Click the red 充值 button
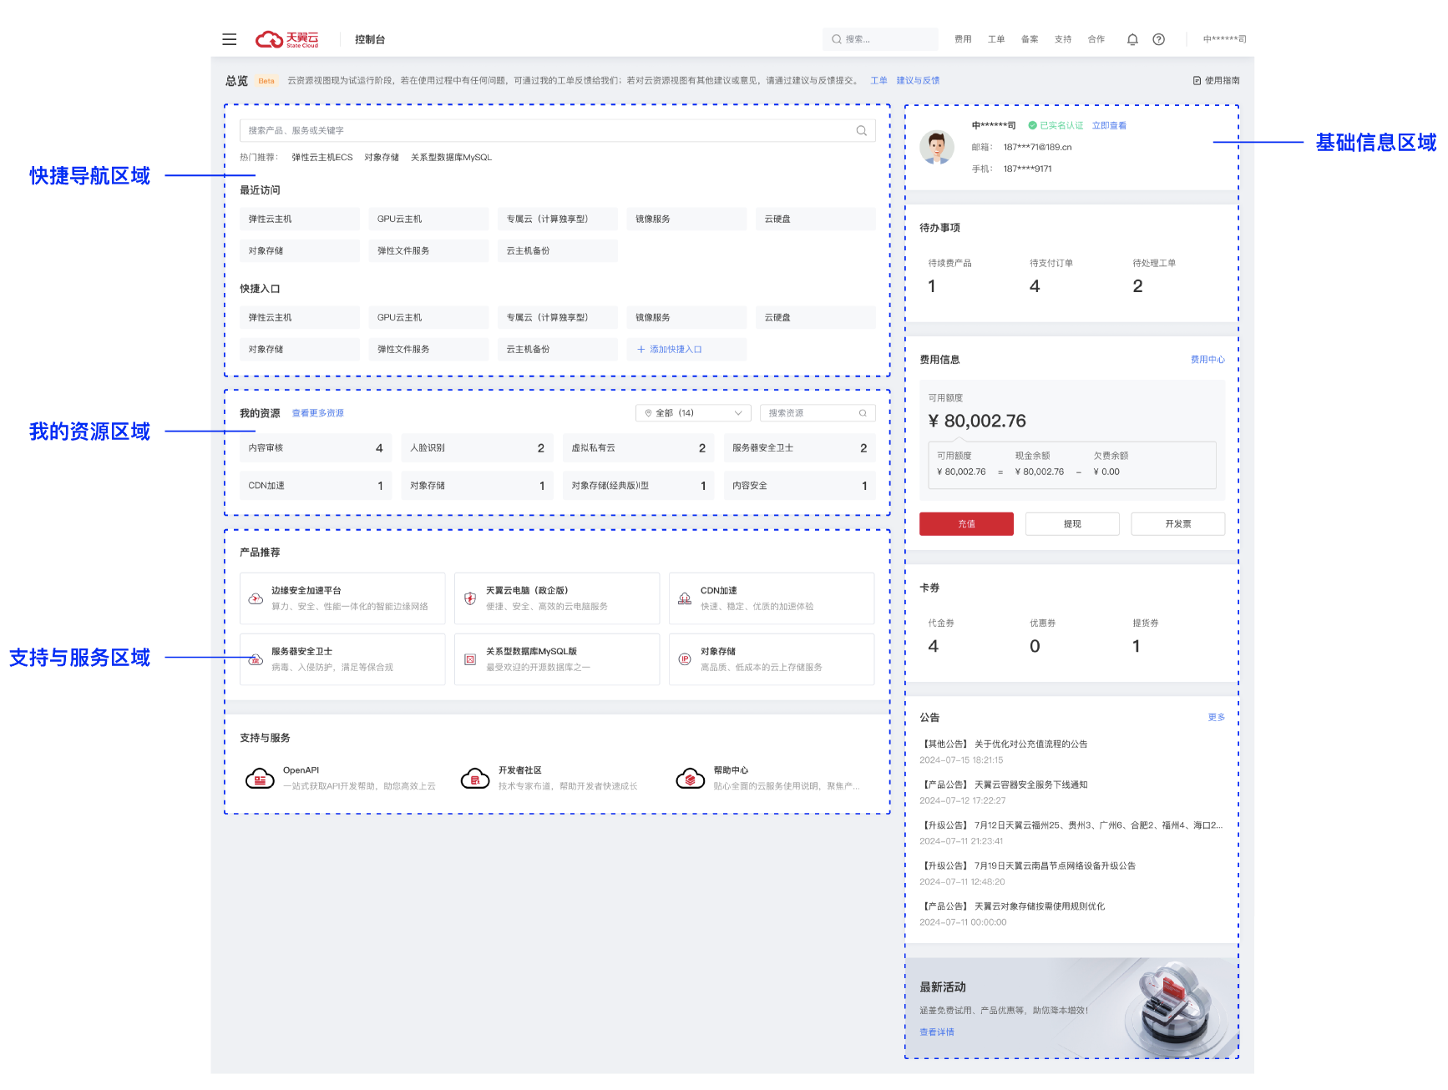 click(966, 524)
